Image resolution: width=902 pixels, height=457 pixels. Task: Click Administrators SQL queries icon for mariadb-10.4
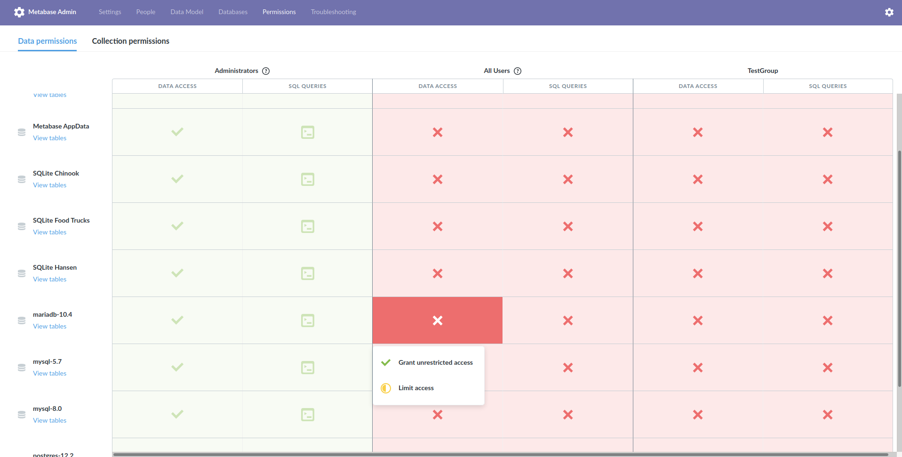[308, 321]
